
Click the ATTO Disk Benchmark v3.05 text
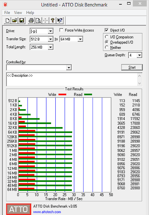pos(55,206)
